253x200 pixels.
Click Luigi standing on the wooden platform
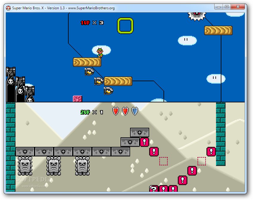(x=100, y=53)
